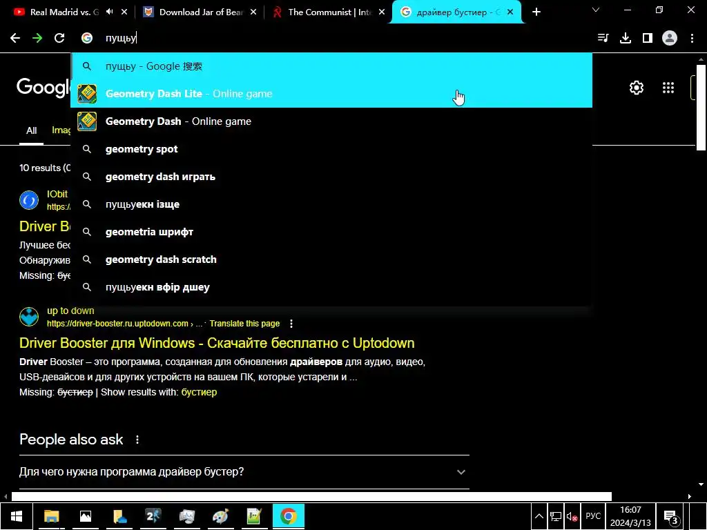The width and height of the screenshot is (707, 530).
Task: Open File Explorer from the taskbar
Action: point(51,516)
